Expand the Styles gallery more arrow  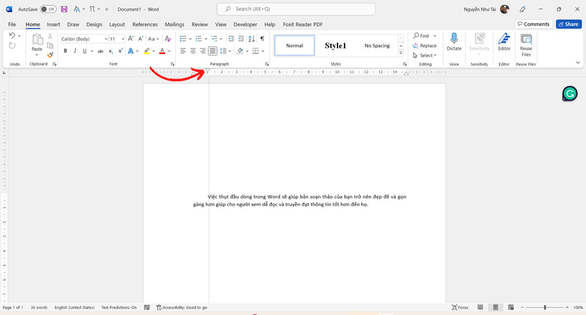tap(401, 53)
